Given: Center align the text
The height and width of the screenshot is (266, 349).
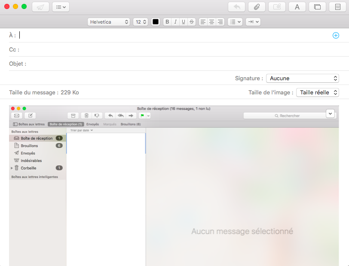Looking at the screenshot, I should 211,22.
